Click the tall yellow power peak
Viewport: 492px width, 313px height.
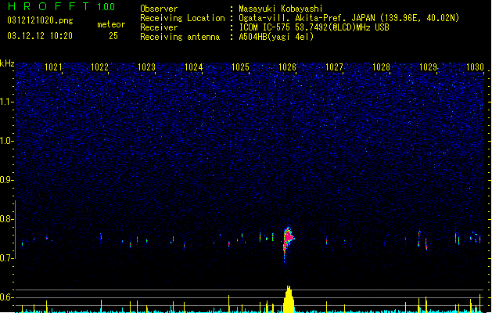(x=289, y=299)
